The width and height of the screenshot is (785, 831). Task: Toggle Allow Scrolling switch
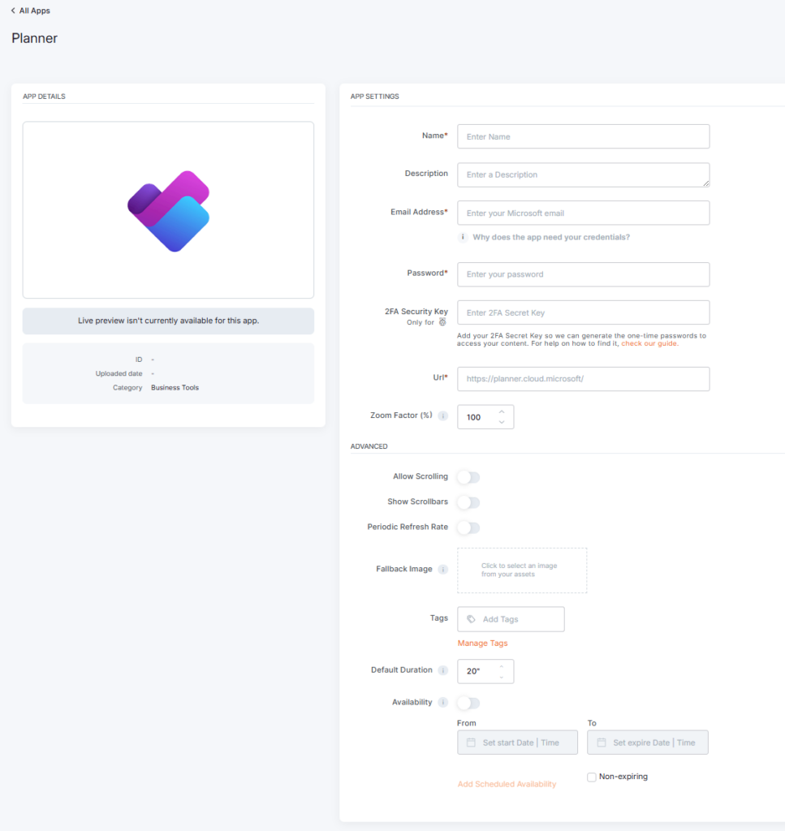pyautogui.click(x=468, y=477)
